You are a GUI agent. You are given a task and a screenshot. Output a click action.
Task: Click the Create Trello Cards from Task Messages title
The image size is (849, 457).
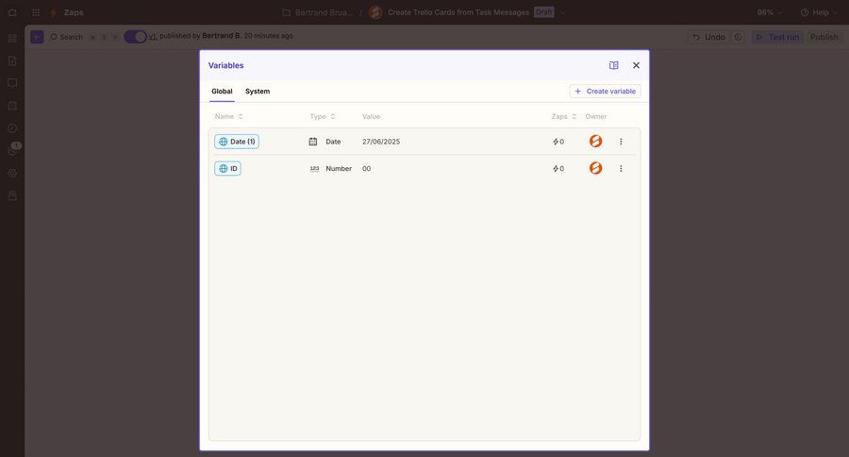click(458, 12)
